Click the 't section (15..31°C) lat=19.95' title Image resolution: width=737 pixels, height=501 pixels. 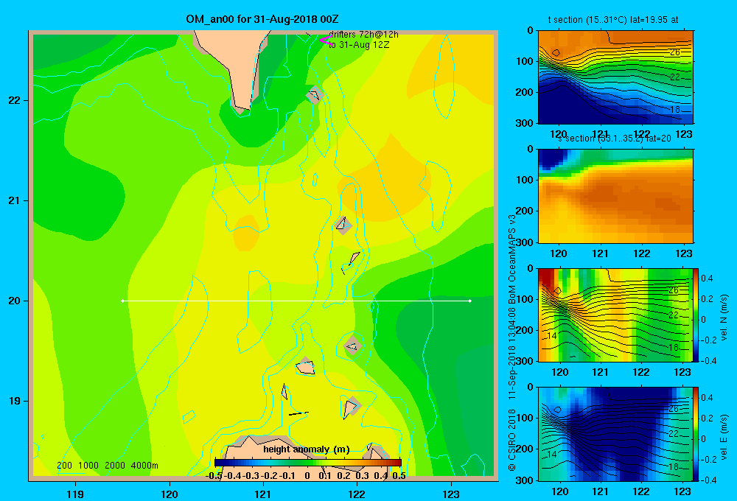(613, 20)
